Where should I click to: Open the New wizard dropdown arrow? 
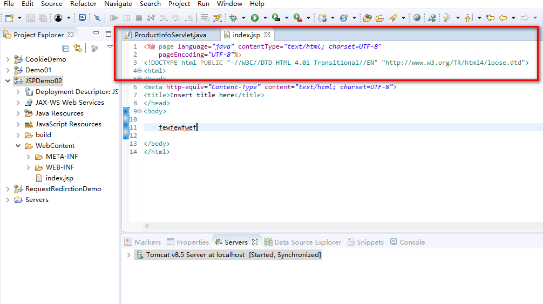point(19,18)
